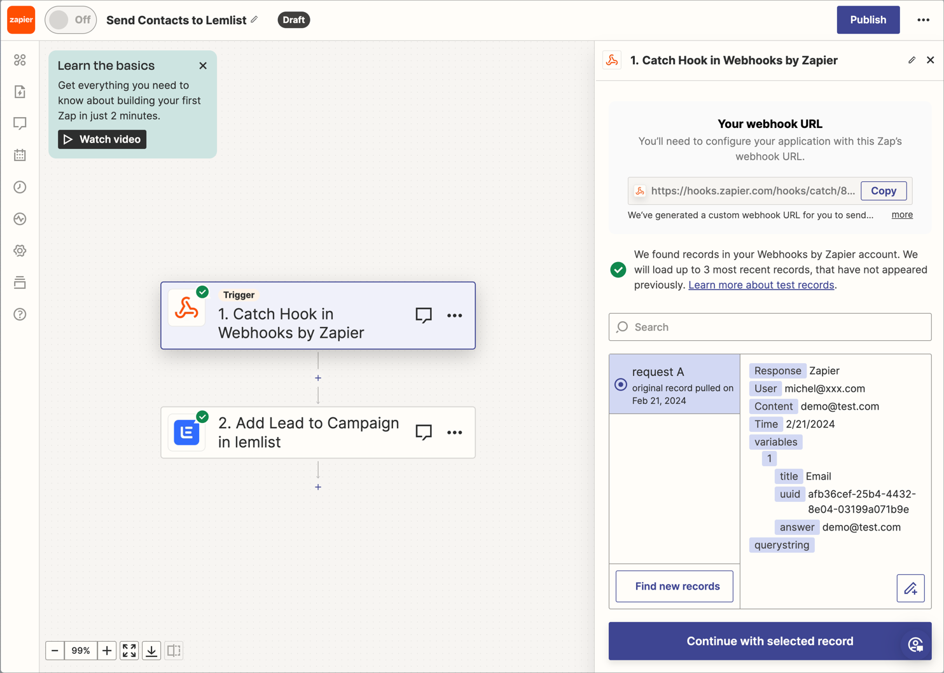Expand the variables entry in request A details
Viewport: 944px width, 673px height.
[x=775, y=441]
